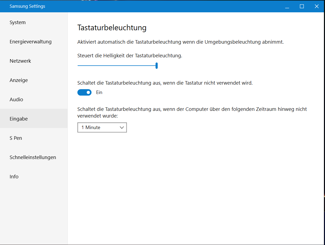Click the 'Ein' label beside the toggle
Screen dimensions: 325x245
(99, 92)
